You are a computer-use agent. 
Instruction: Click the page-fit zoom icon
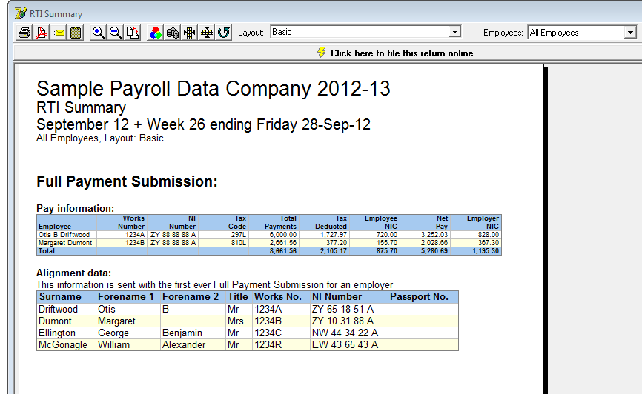133,33
